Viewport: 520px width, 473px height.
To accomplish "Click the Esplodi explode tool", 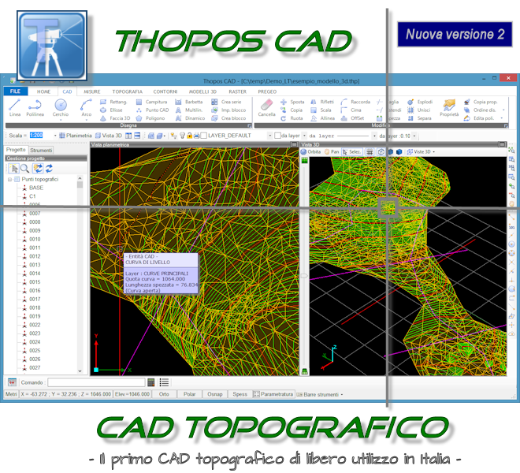I will (420, 102).
